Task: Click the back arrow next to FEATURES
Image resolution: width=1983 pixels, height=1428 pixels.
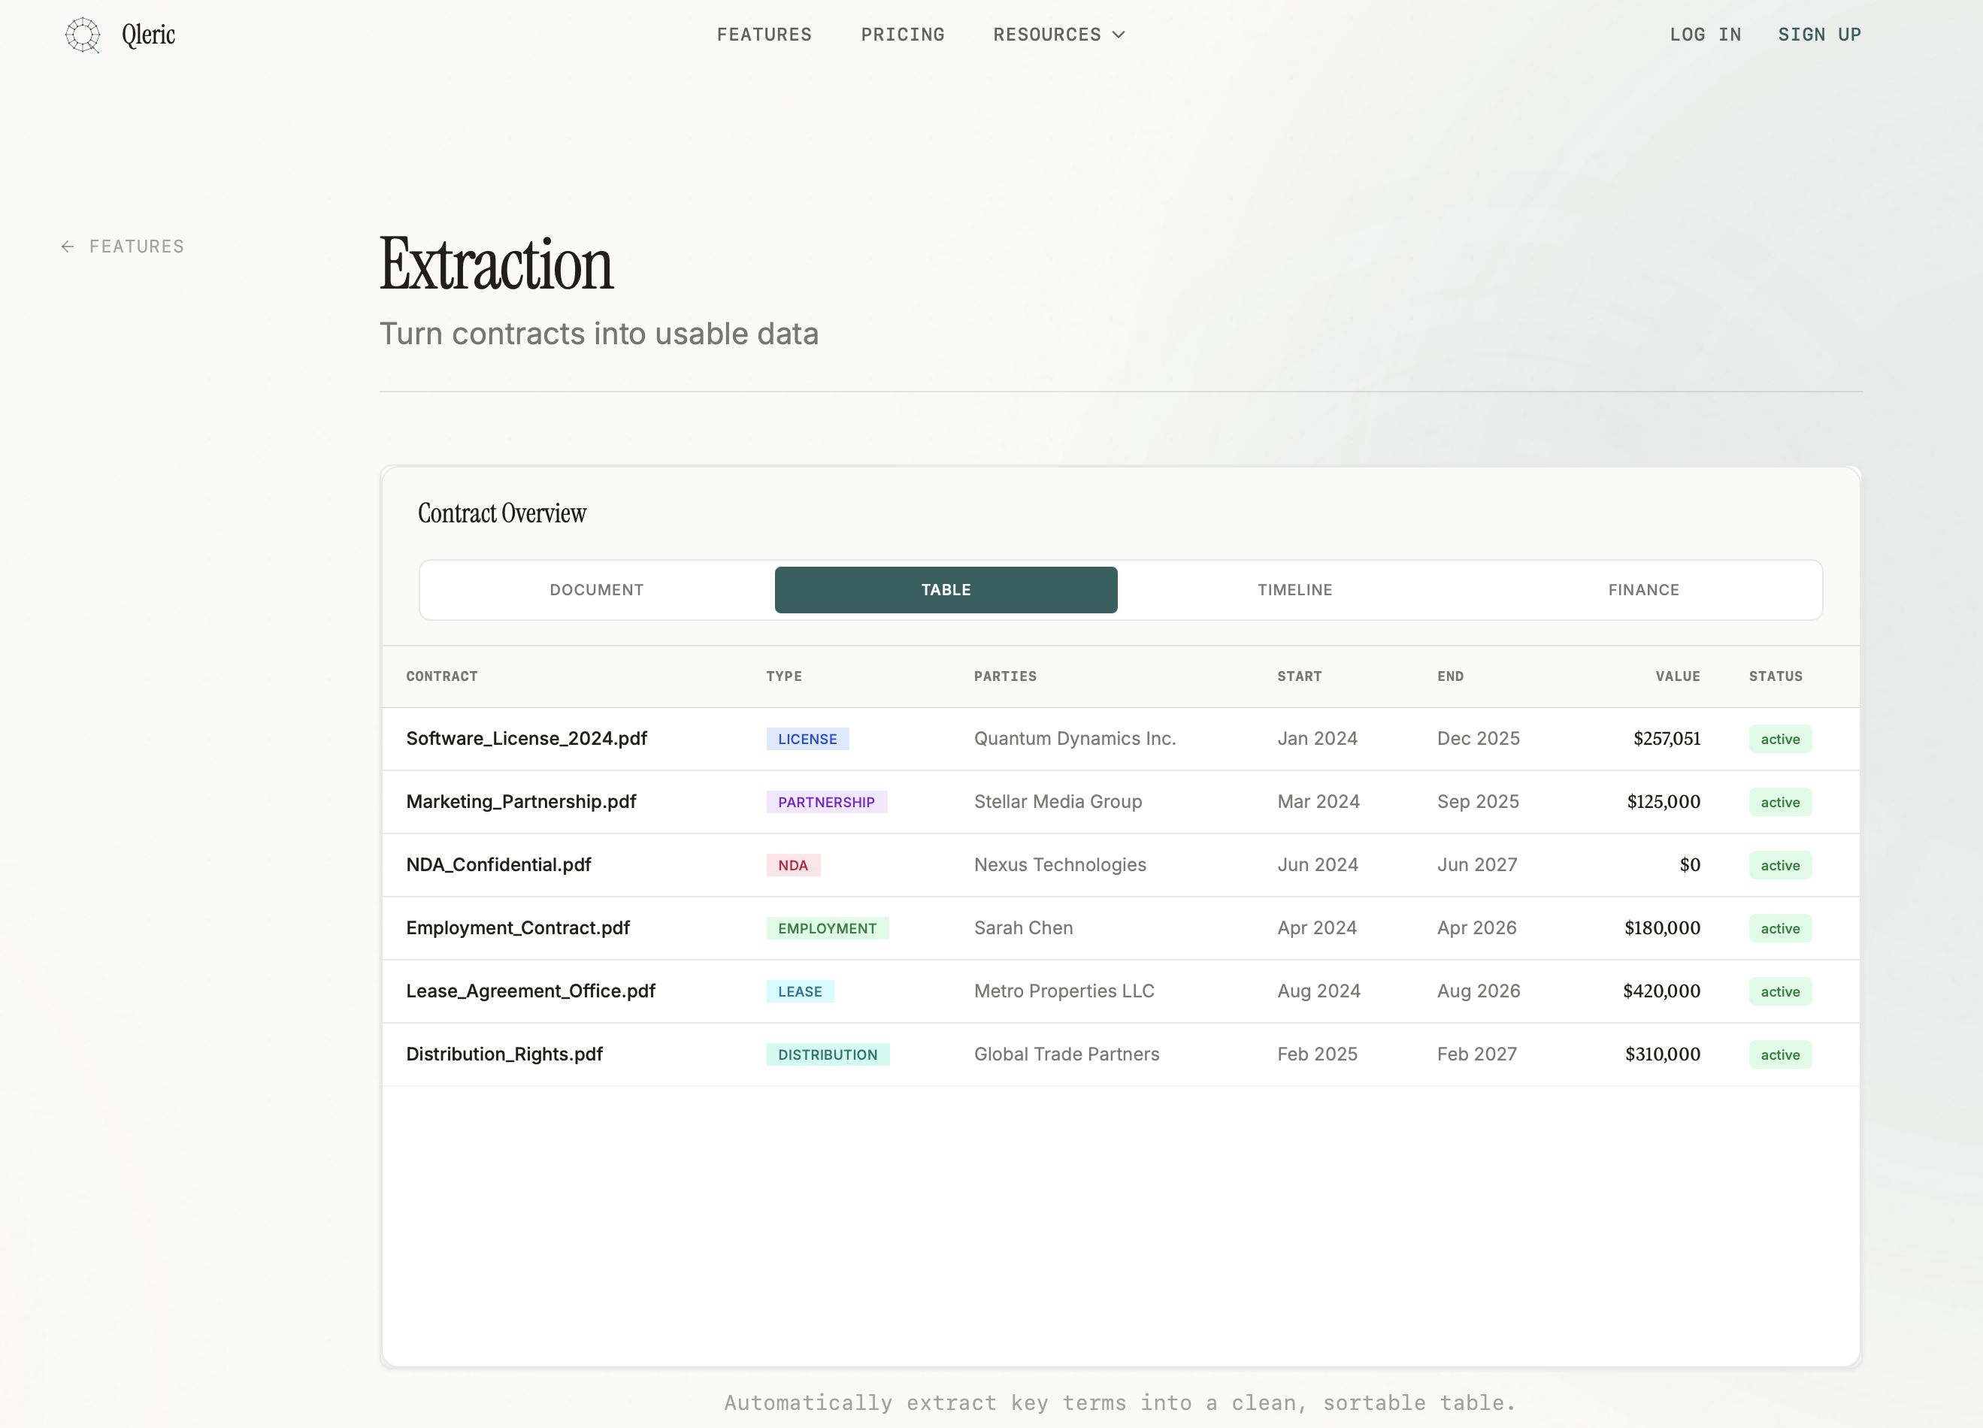Action: [68, 247]
